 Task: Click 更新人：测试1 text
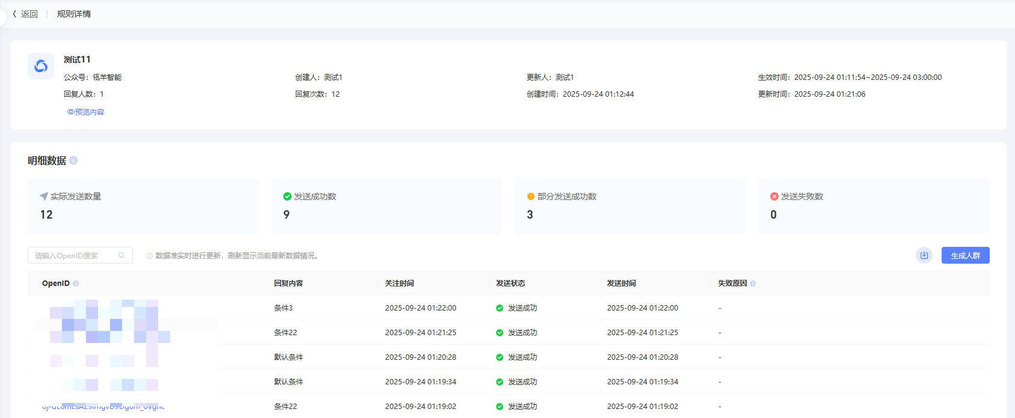click(x=550, y=77)
